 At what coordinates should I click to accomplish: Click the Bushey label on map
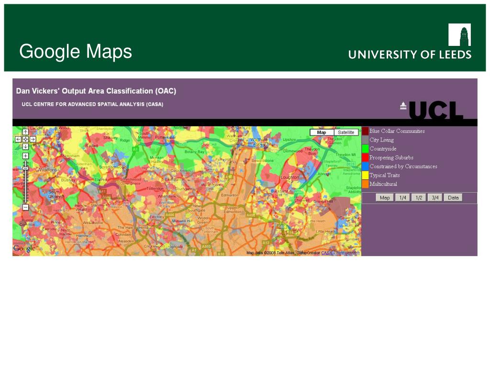[68, 180]
